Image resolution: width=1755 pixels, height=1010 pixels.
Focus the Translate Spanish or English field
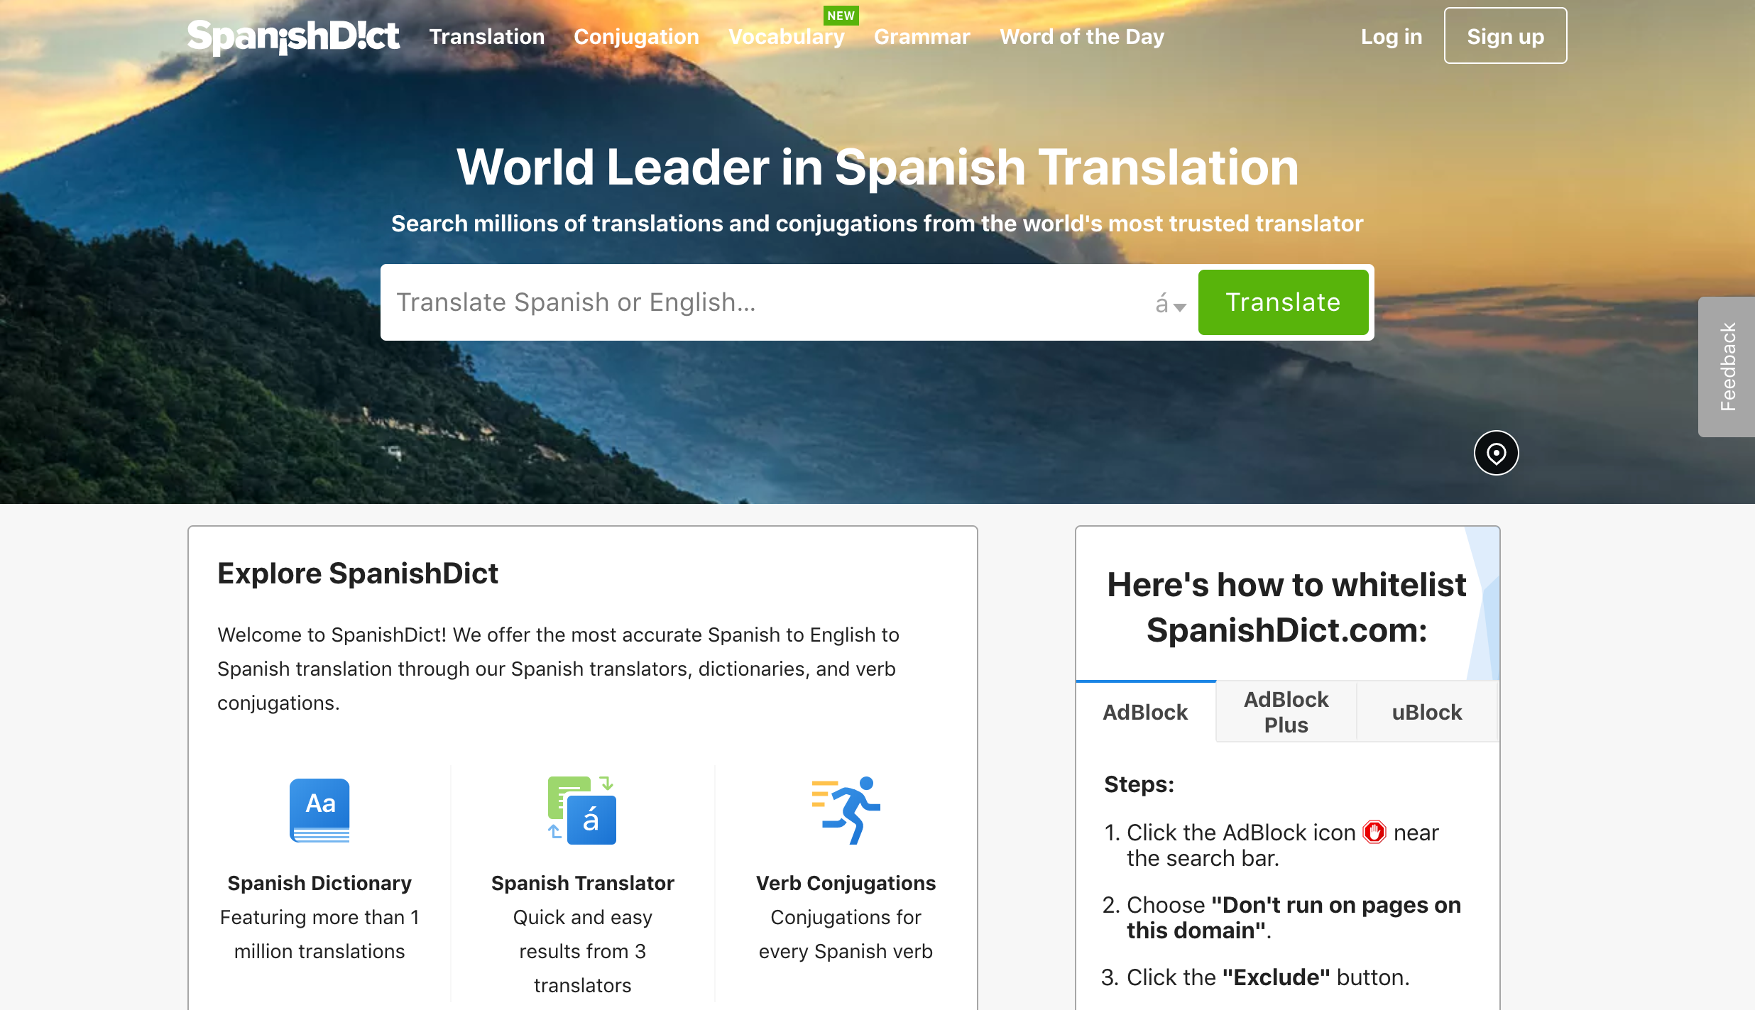pos(767,302)
